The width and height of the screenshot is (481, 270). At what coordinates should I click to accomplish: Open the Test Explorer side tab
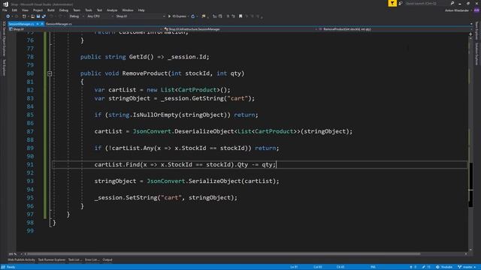coord(4,67)
